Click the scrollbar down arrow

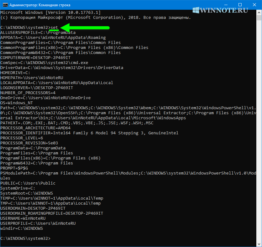pyautogui.click(x=259, y=244)
